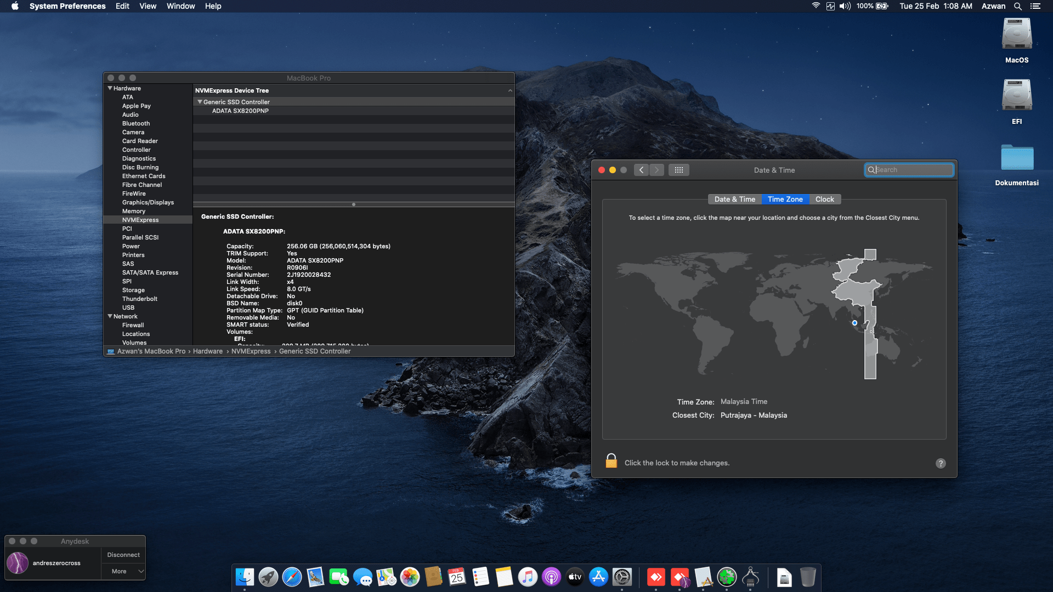Collapse the Network section triangle
The width and height of the screenshot is (1053, 592).
[110, 316]
